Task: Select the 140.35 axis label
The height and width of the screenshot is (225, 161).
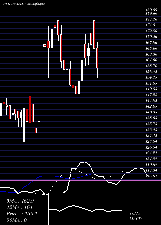Action: pos(151,113)
